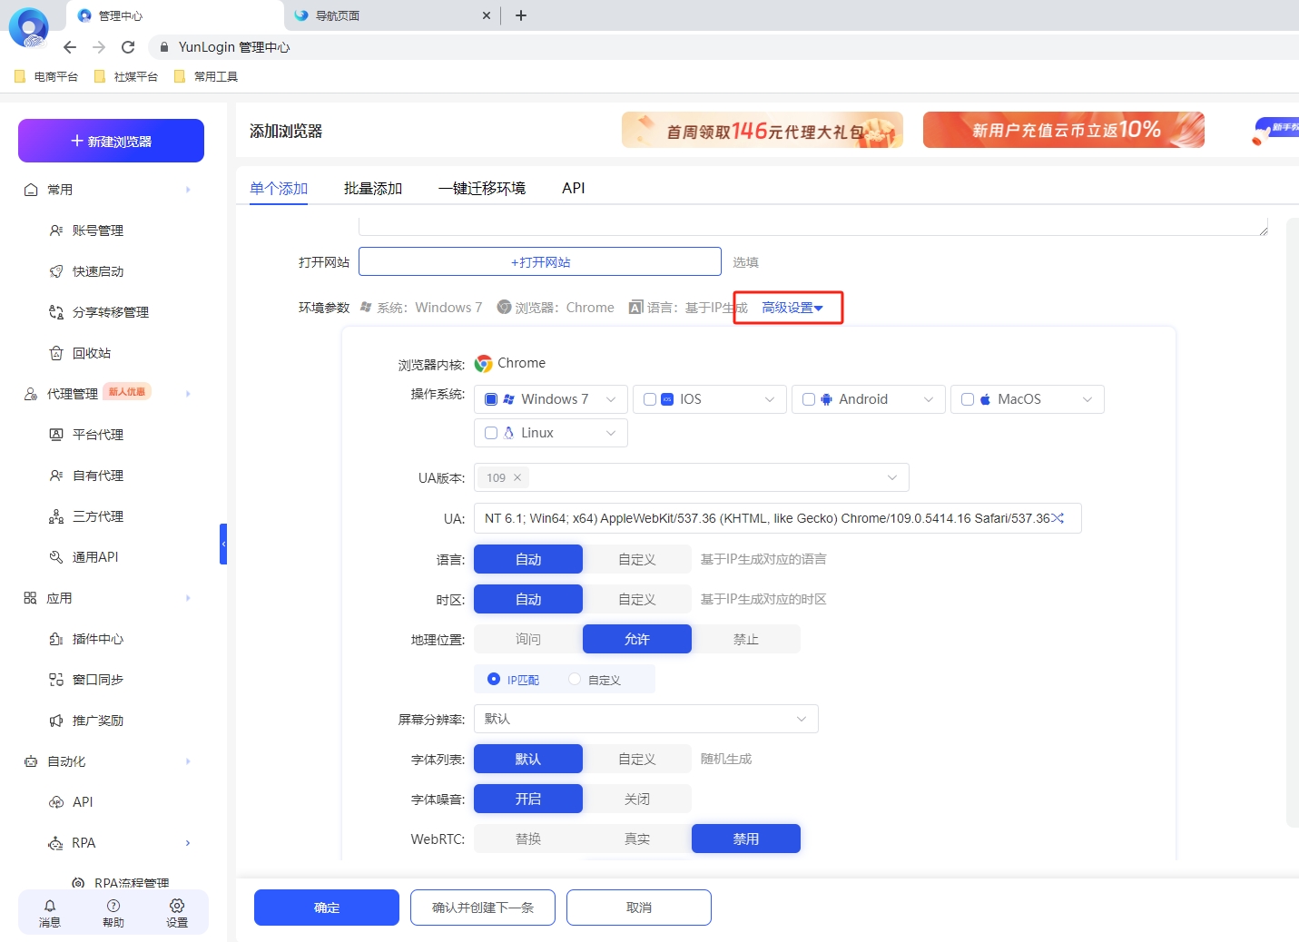Collapse 高级设置 advanced settings
Image resolution: width=1299 pixels, height=942 pixels.
coord(792,308)
